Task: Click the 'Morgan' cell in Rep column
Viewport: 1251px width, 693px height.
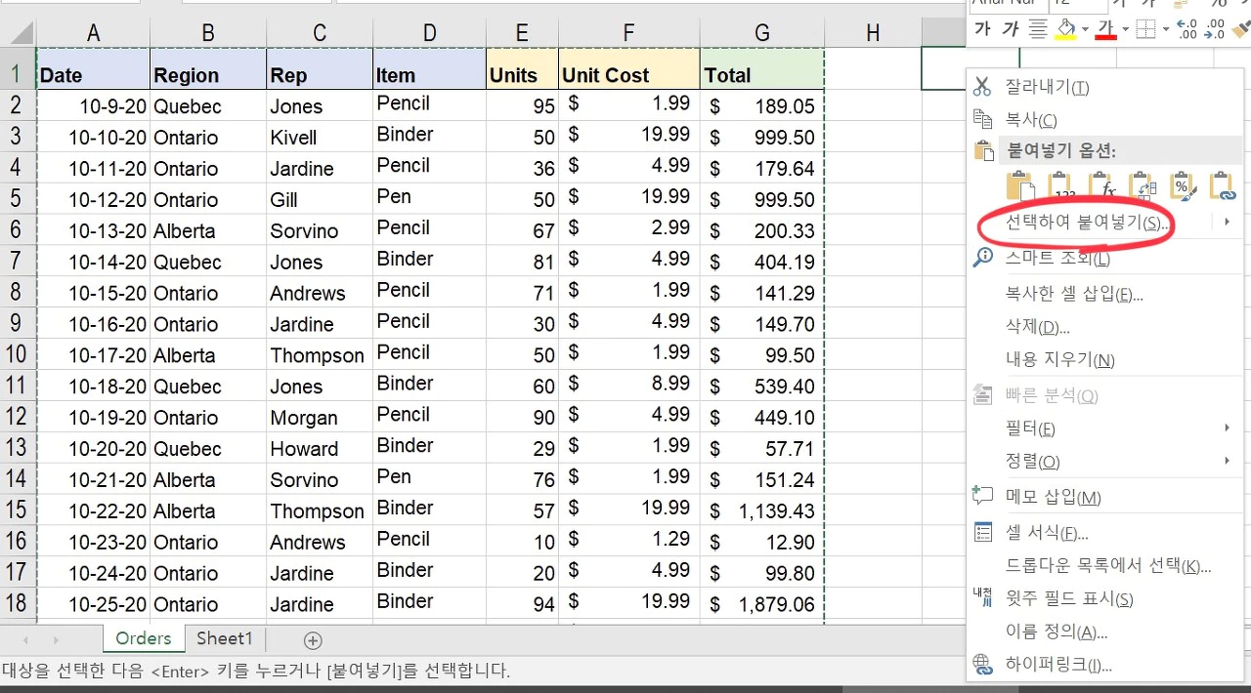Action: [320, 417]
